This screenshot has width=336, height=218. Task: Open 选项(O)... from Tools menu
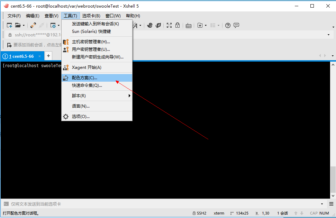97,117
